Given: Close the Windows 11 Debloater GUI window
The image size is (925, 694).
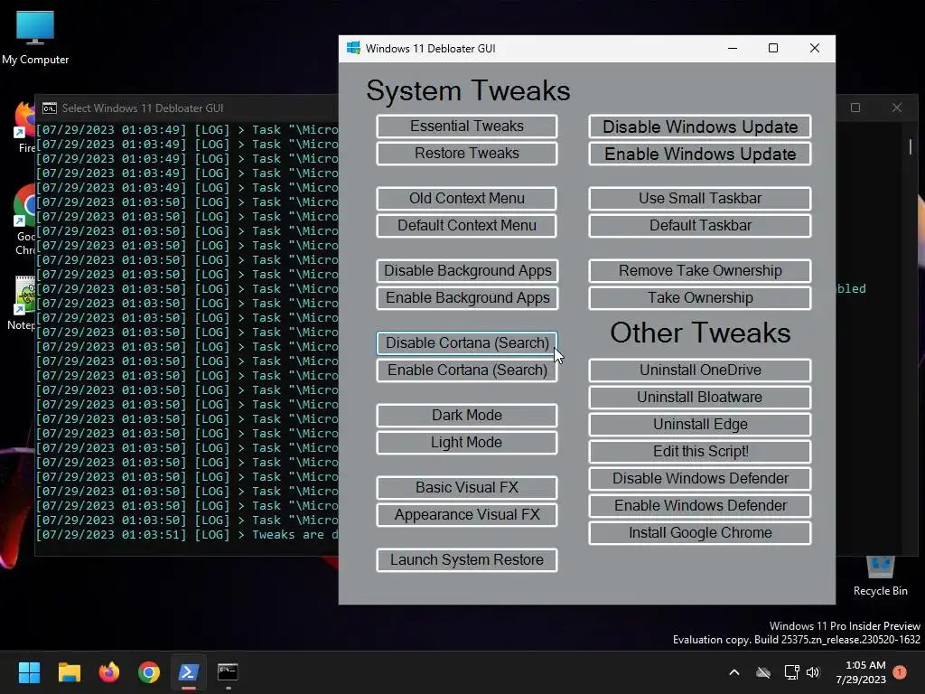Looking at the screenshot, I should [x=815, y=49].
